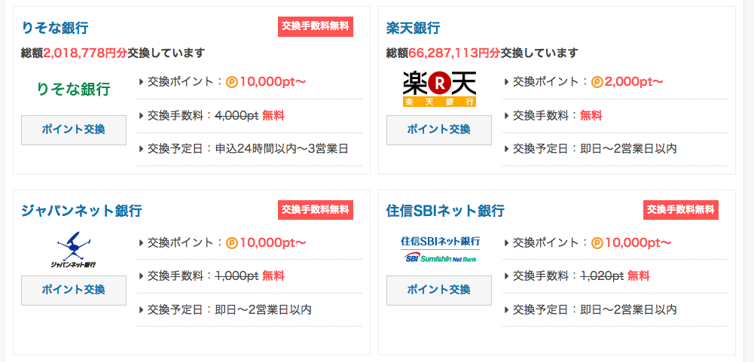Click the point coin icon in ジャパンネット銀行 card
This screenshot has height=362, width=754.
(x=232, y=243)
